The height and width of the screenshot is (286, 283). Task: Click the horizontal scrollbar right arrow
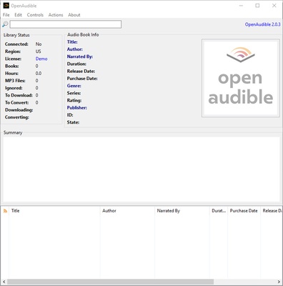click(x=279, y=282)
